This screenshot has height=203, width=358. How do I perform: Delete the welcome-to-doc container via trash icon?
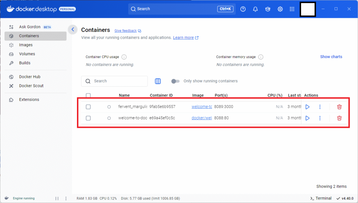[339, 118]
